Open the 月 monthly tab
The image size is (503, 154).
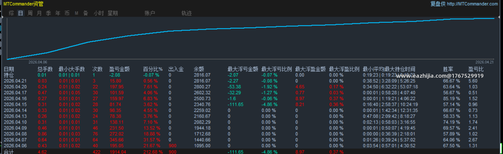point(39,13)
